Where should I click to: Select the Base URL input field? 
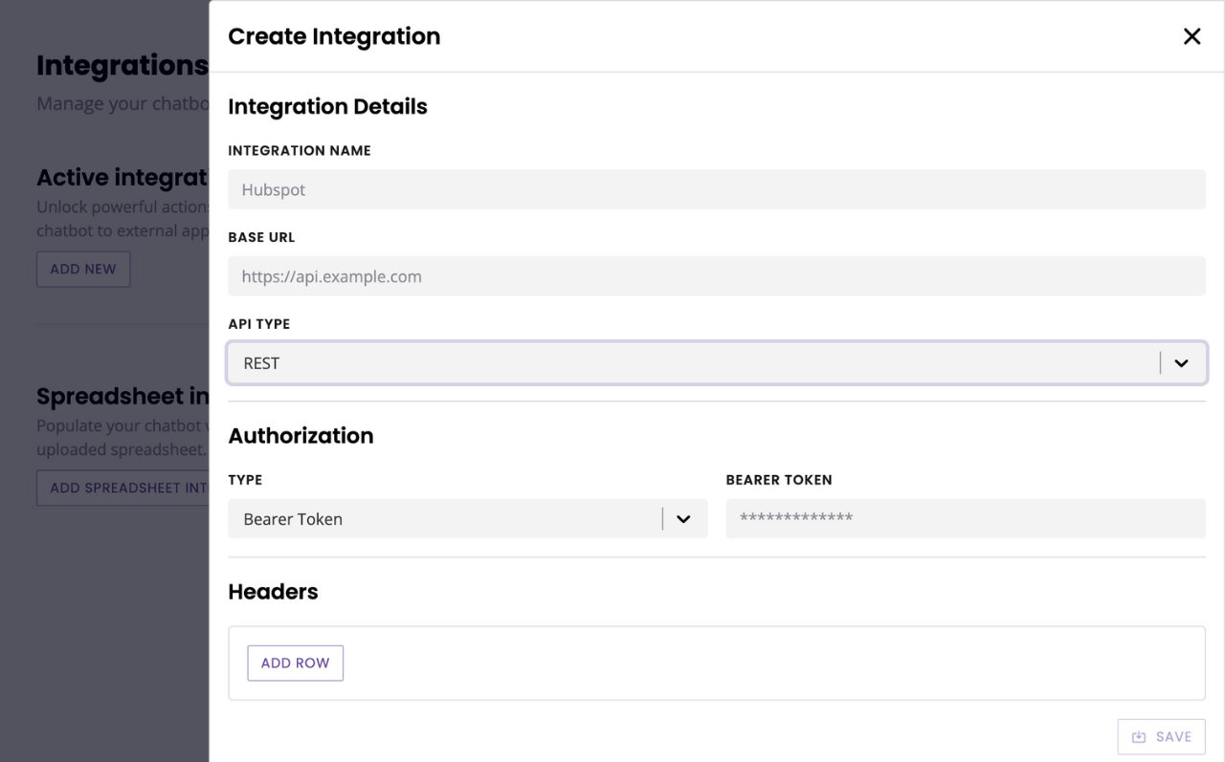click(717, 276)
